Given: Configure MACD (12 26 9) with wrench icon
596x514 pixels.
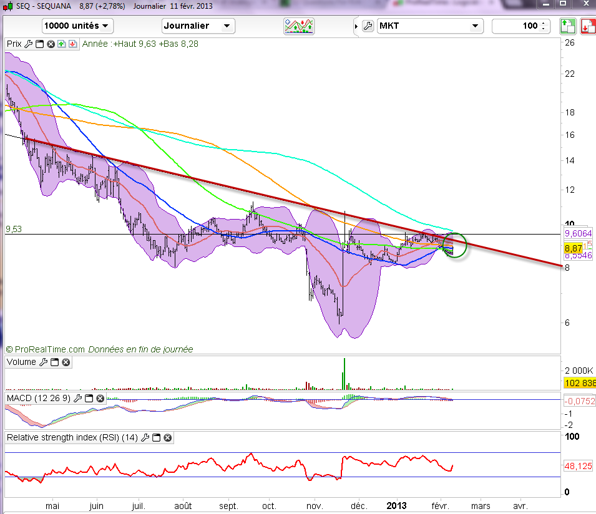Looking at the screenshot, I should 78,398.
